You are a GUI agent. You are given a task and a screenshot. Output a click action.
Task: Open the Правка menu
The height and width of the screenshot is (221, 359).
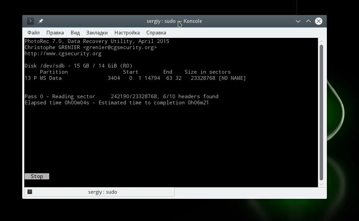[x=55, y=33]
